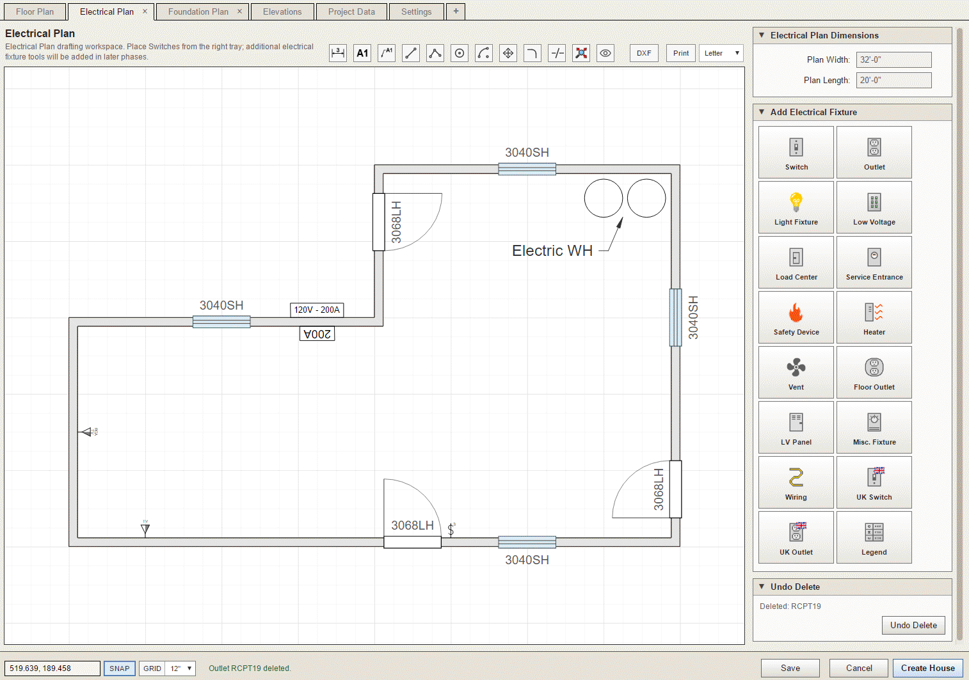Add a Light Fixture from tray
The height and width of the screenshot is (680, 969).
click(x=796, y=207)
